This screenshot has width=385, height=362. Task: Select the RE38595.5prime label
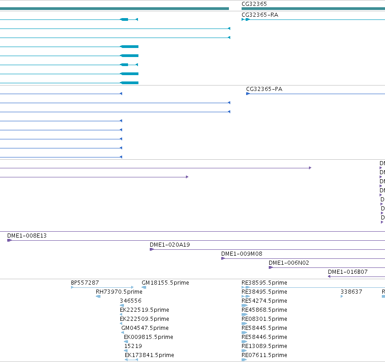[264, 283]
